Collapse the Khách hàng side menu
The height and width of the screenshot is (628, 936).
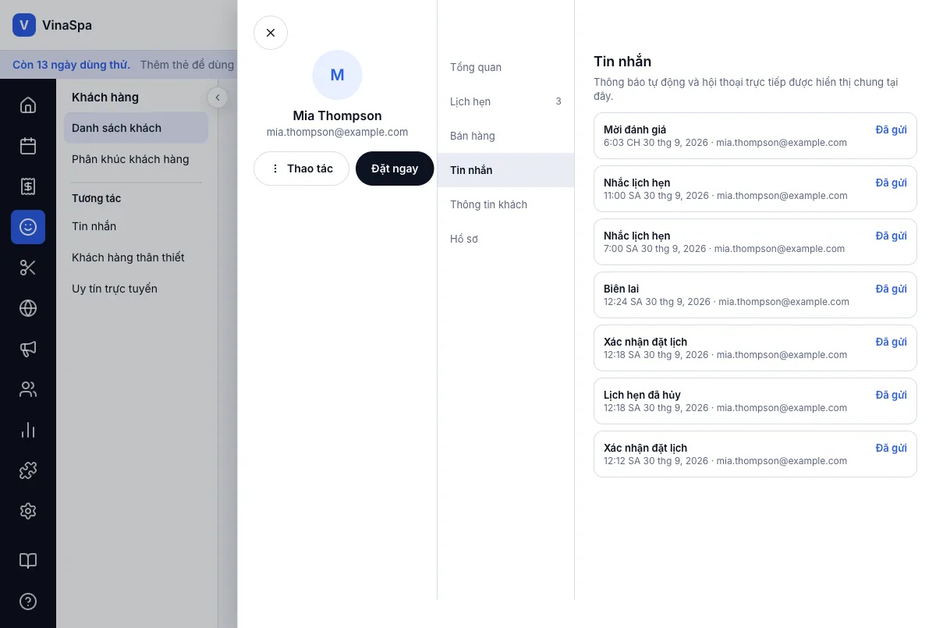(x=218, y=98)
